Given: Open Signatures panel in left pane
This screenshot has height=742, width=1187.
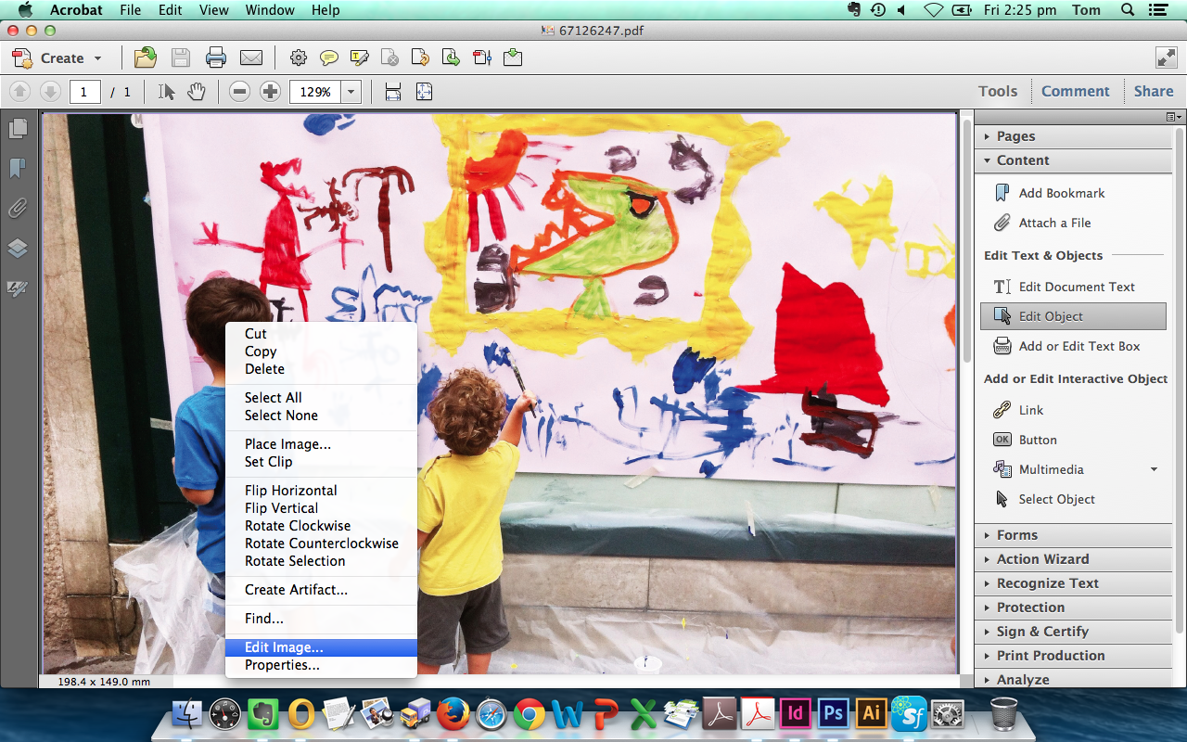Looking at the screenshot, I should click(x=18, y=288).
